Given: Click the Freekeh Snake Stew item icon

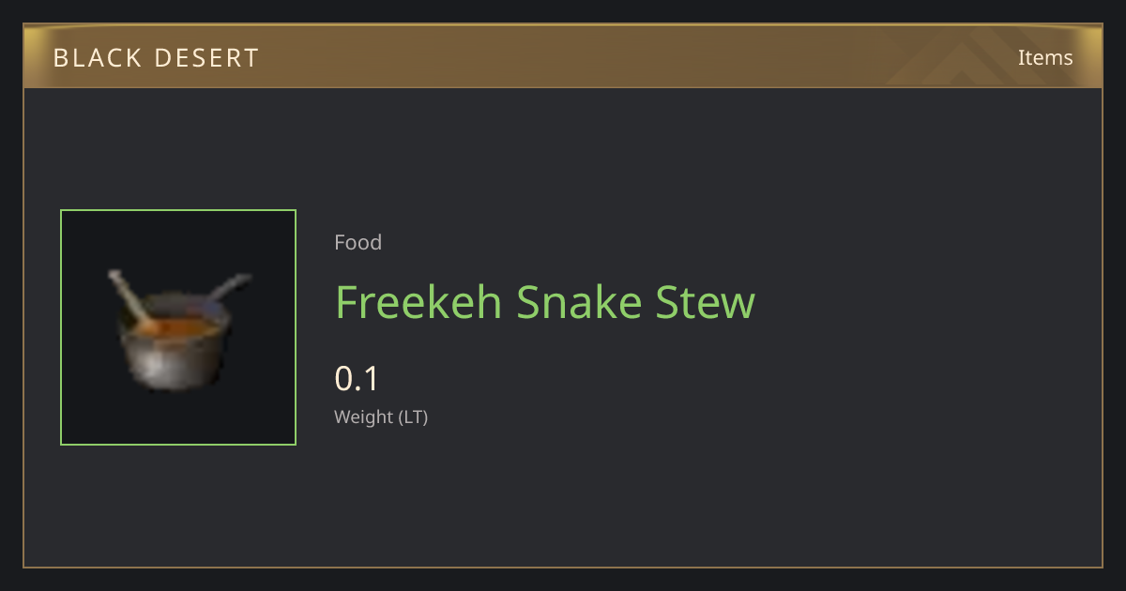Looking at the screenshot, I should pos(178,327).
